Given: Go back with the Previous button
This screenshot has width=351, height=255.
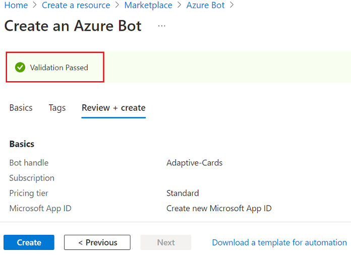Looking at the screenshot, I should [x=97, y=242].
